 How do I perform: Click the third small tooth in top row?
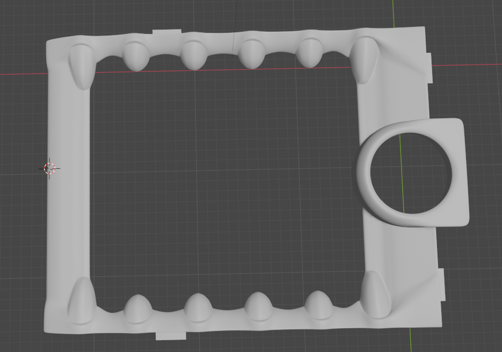pyautogui.click(x=251, y=54)
